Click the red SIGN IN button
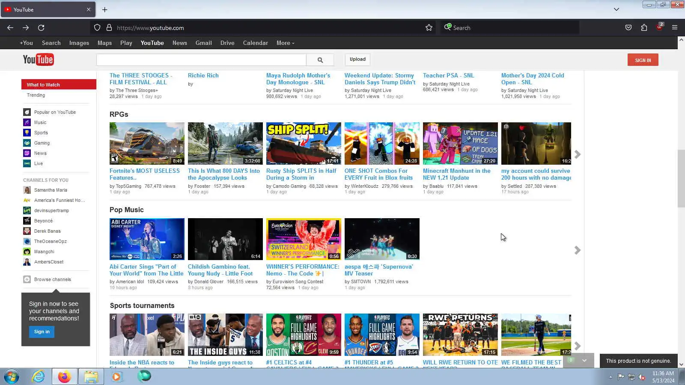Image resolution: width=685 pixels, height=385 pixels. point(643,60)
